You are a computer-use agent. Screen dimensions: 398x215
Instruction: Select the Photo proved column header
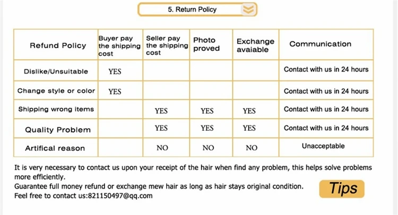pyautogui.click(x=206, y=44)
